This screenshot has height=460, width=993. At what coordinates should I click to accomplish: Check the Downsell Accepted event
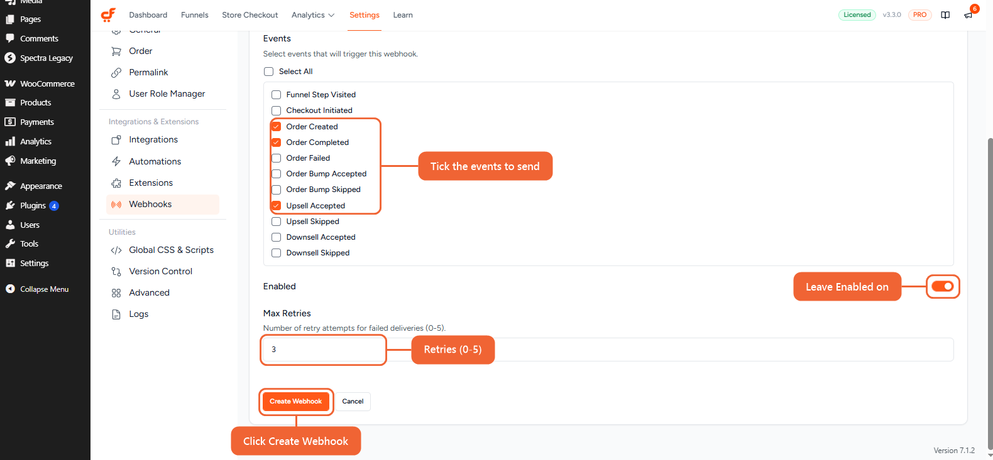[277, 237]
